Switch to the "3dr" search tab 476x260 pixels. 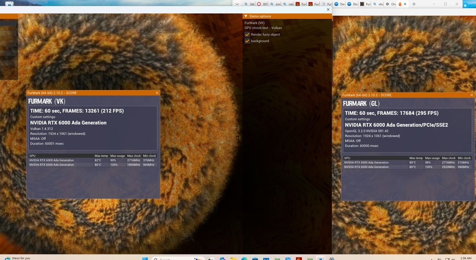(249, 4)
